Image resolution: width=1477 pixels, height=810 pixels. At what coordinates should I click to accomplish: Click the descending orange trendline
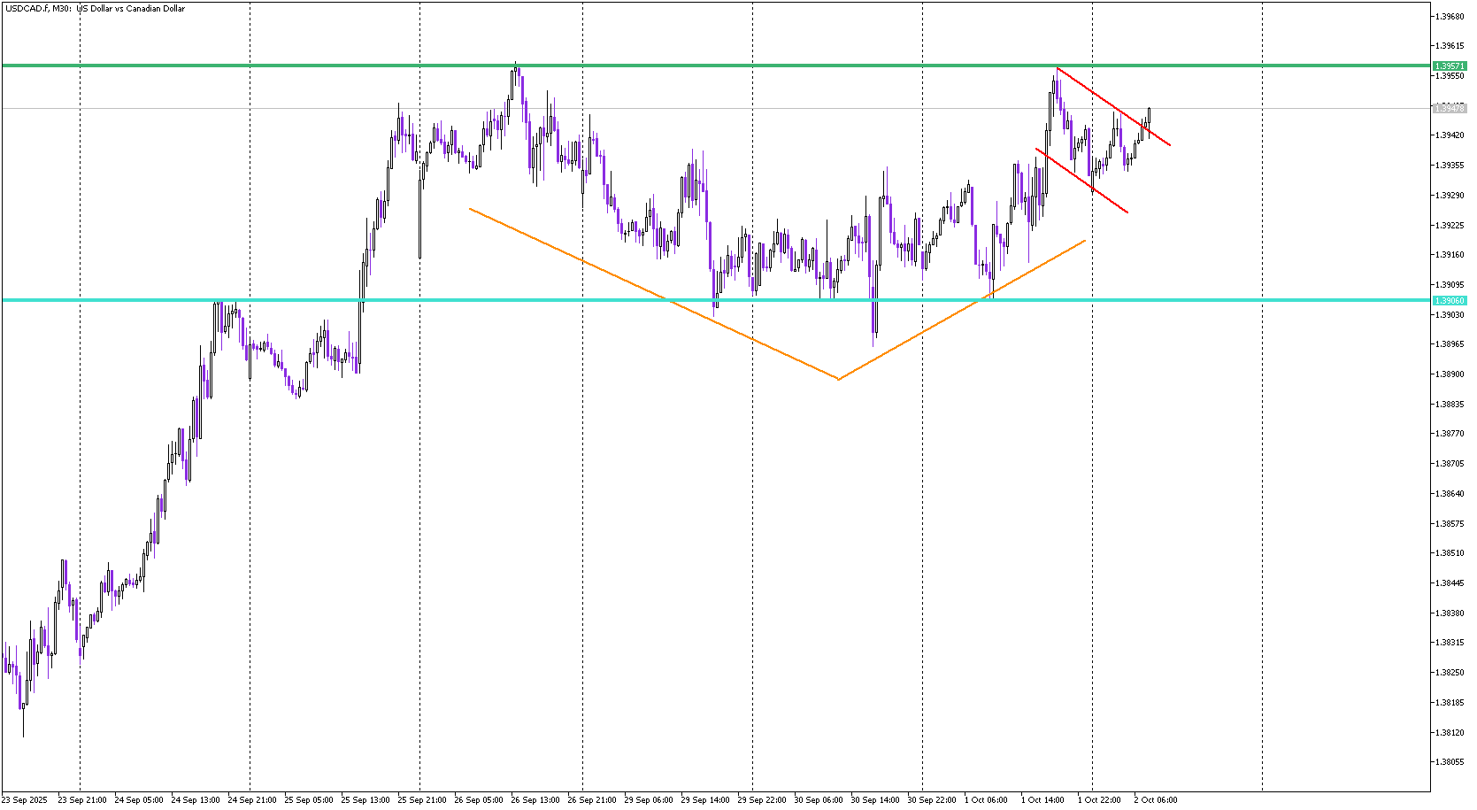pos(655,295)
